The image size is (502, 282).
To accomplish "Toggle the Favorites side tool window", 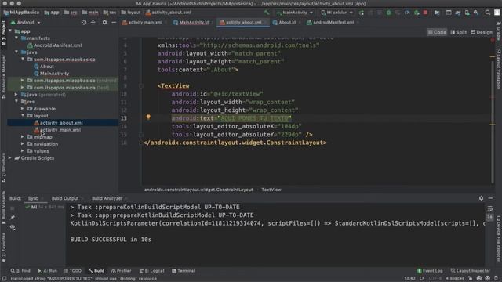I will coord(3,248).
